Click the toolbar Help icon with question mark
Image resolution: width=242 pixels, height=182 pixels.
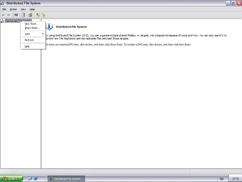[30, 15]
